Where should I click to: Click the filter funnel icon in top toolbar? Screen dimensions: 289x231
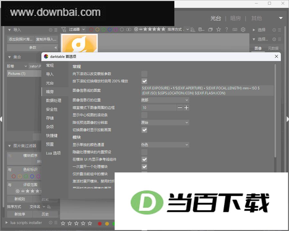click(x=64, y=30)
